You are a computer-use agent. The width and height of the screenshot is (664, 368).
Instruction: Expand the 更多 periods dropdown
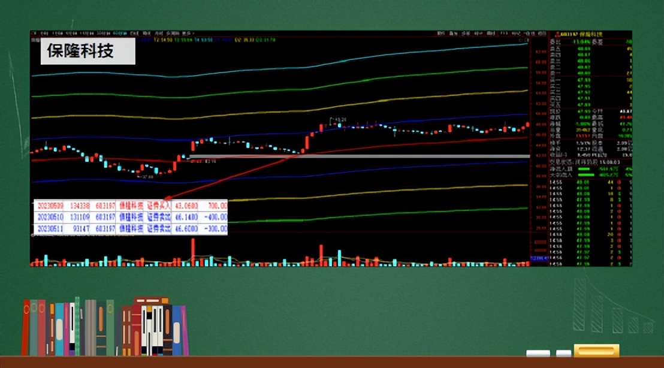click(187, 34)
